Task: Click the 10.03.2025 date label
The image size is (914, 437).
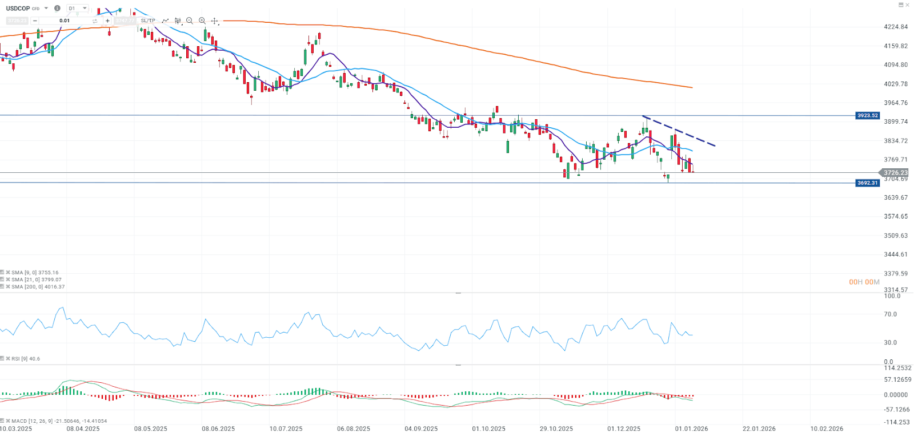Action: point(16,428)
